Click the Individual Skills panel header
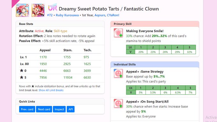The image size is (217, 122). pos(155,64)
